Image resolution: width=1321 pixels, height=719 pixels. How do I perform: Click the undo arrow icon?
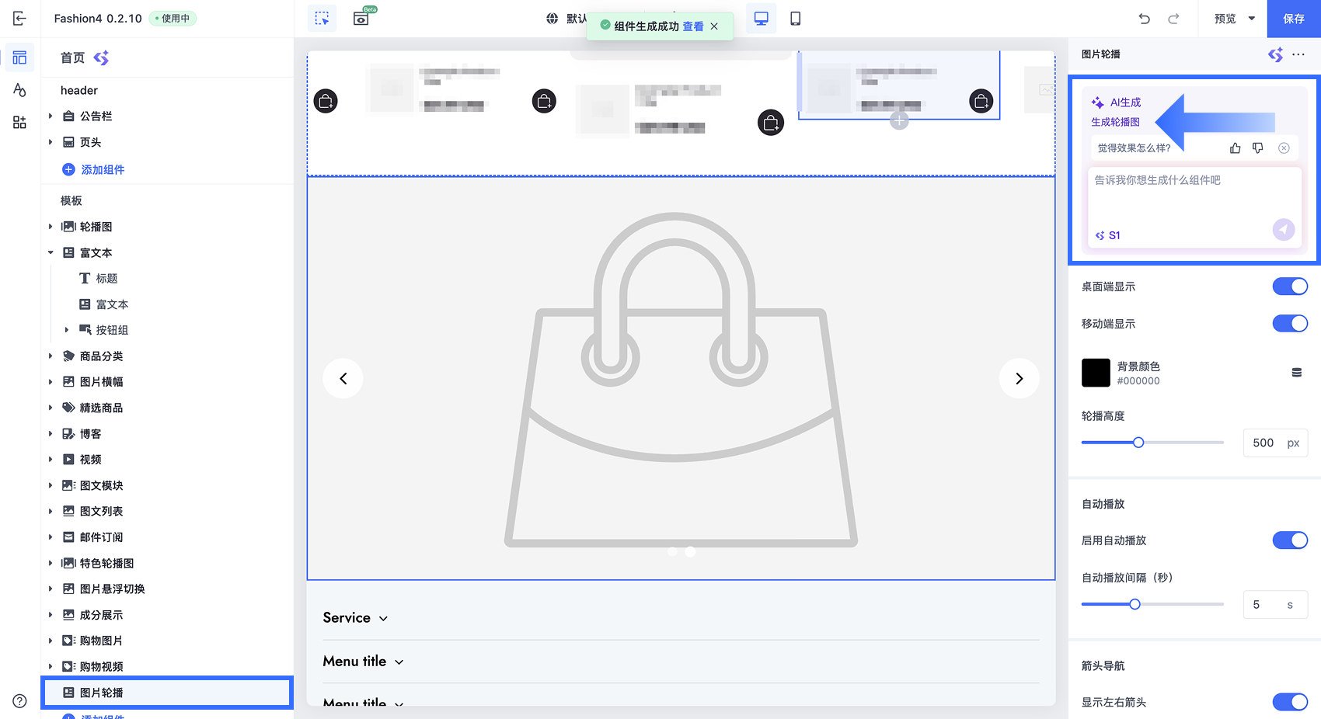point(1144,19)
